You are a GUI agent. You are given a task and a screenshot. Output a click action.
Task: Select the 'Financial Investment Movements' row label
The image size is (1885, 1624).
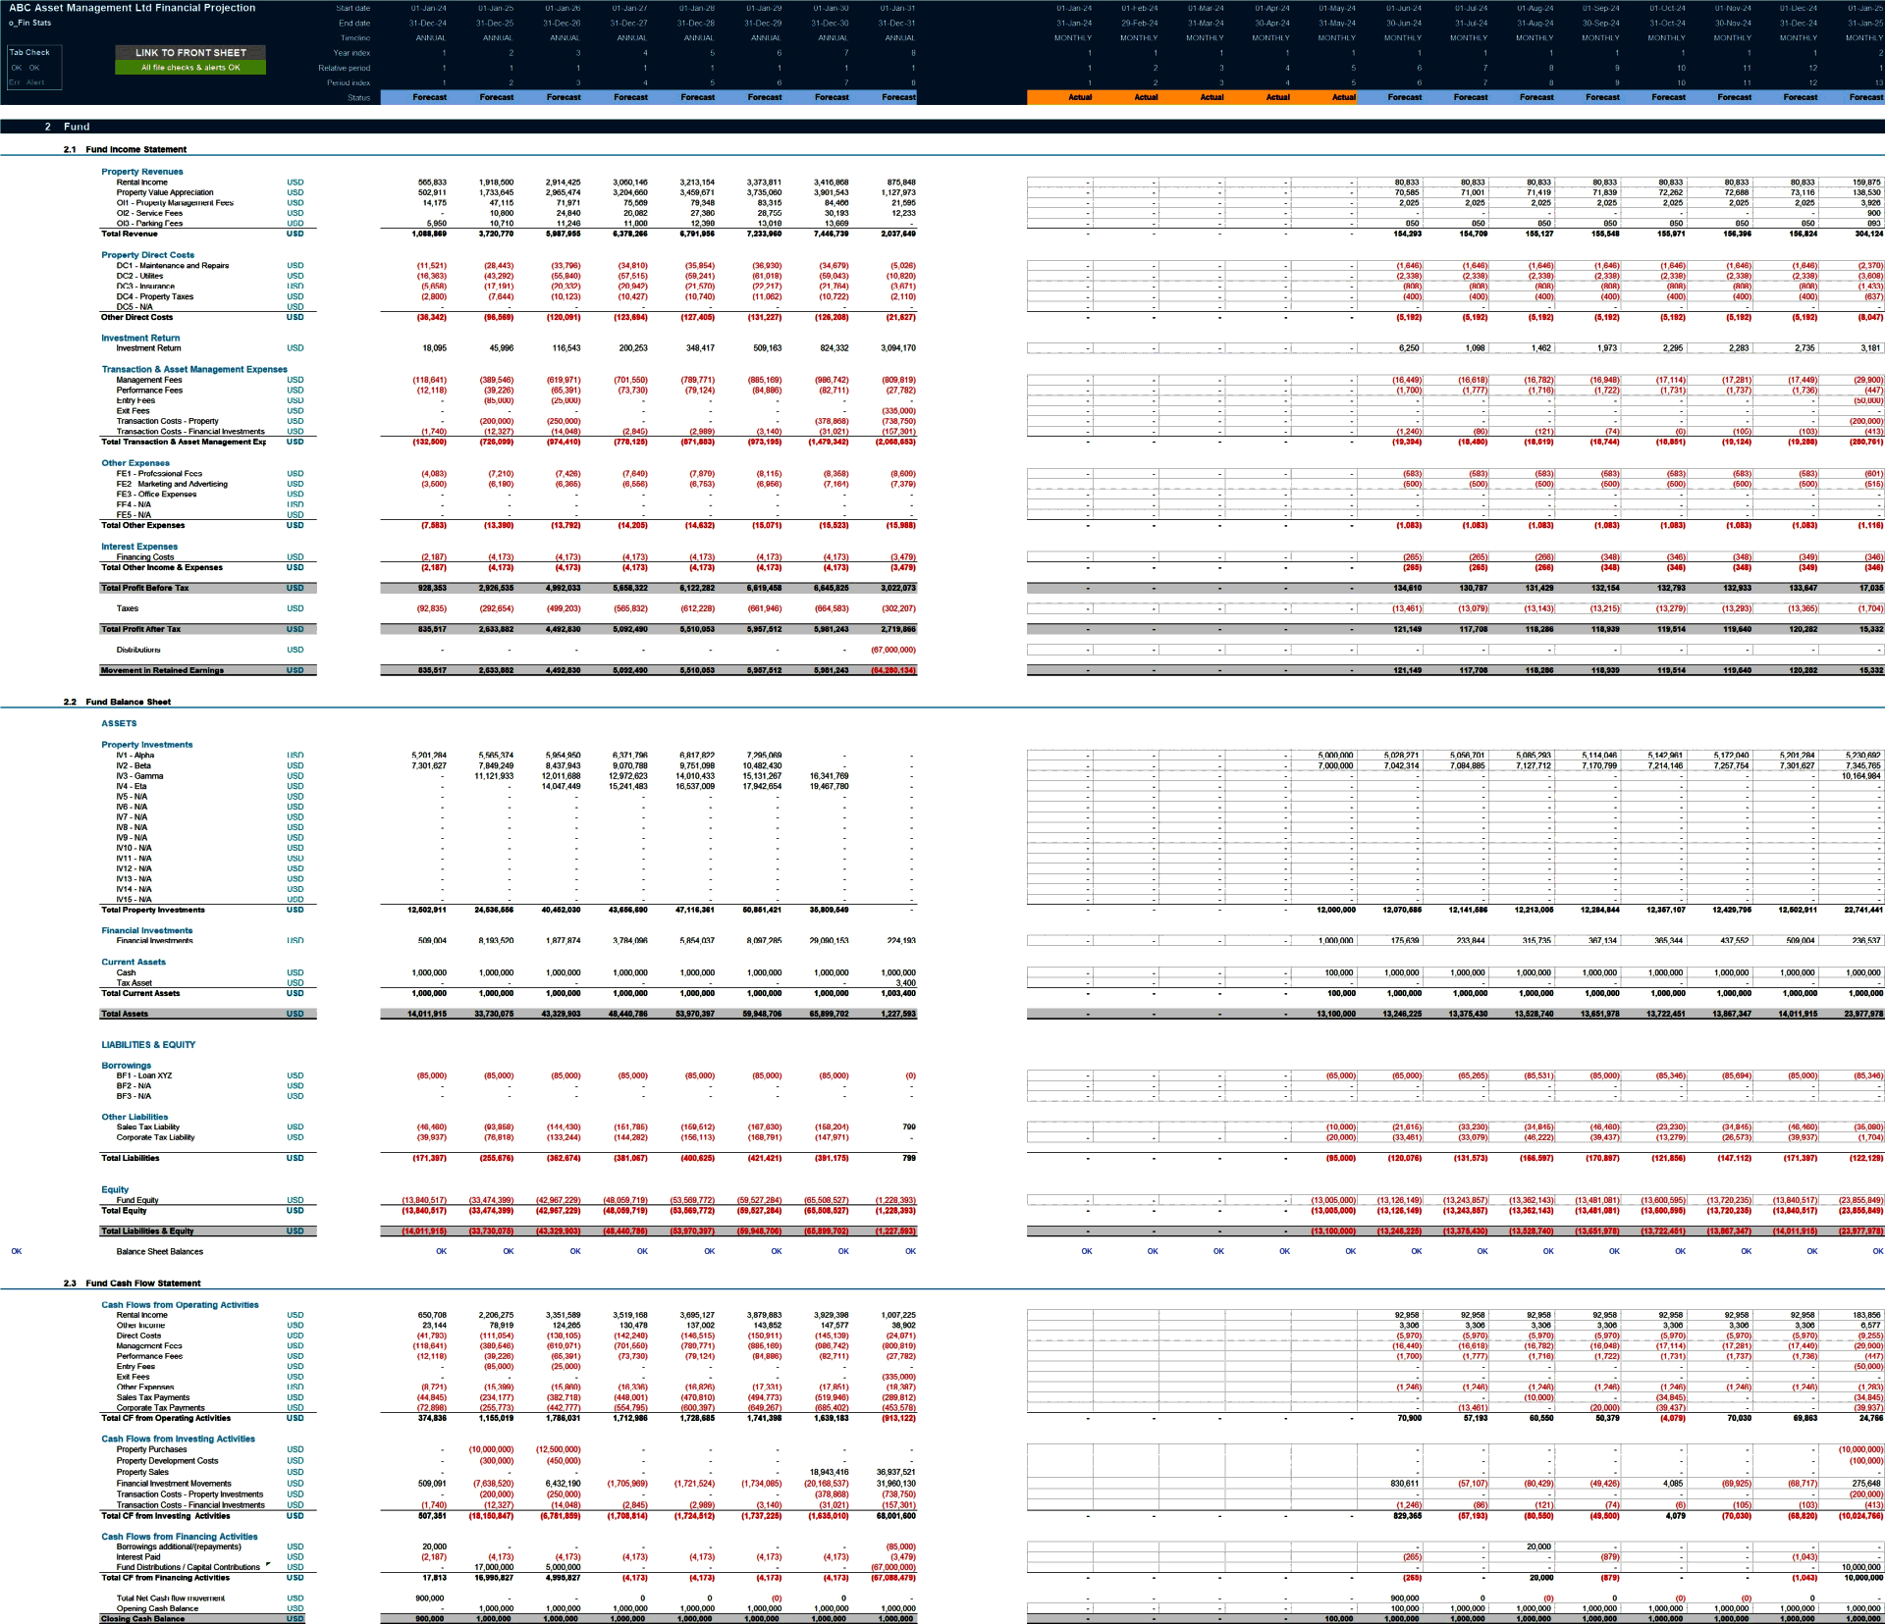[x=174, y=1484]
